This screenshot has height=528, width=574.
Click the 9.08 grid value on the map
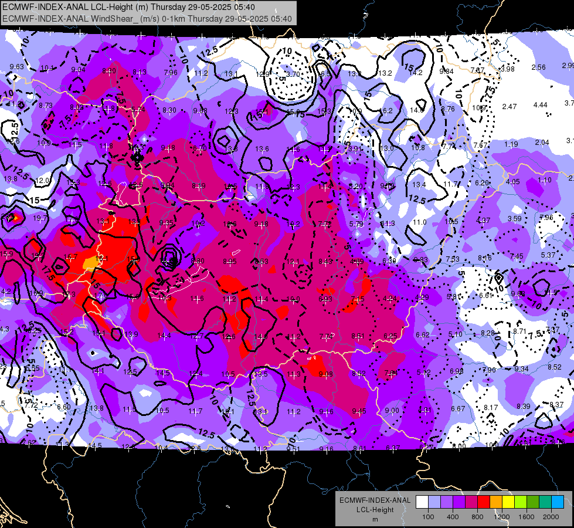[326, 374]
